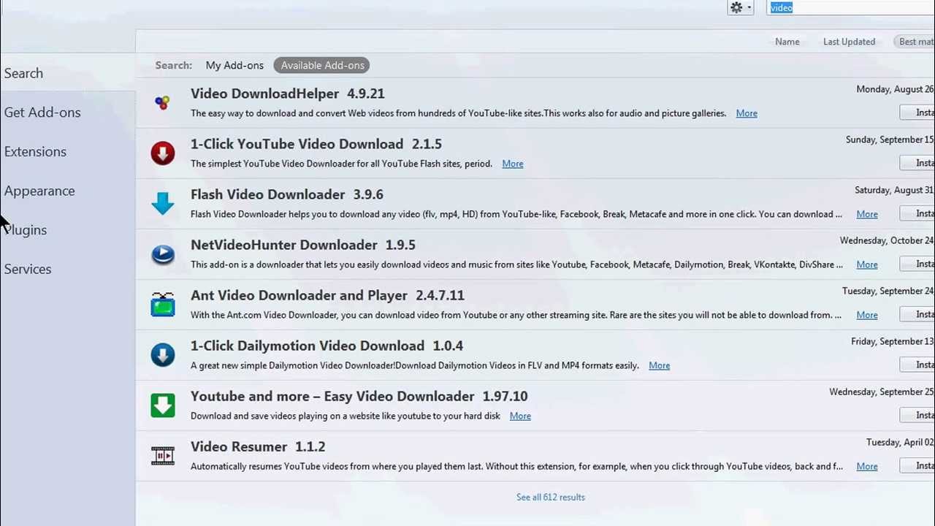Select 1-Click Dailymotion Video Download 1.0.4 title
Image resolution: width=935 pixels, height=526 pixels.
click(x=327, y=346)
